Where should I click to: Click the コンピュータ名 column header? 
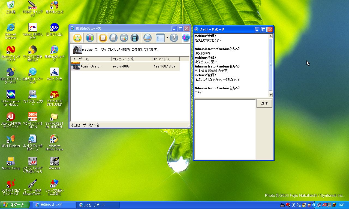(x=132, y=59)
